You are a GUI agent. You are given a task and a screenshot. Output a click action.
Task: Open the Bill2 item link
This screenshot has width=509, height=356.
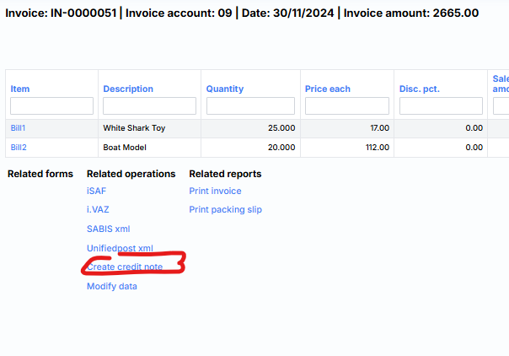click(x=19, y=147)
